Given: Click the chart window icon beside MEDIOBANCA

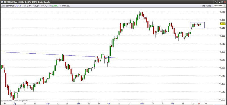Looking at the screenshot, I should coord(2,2).
